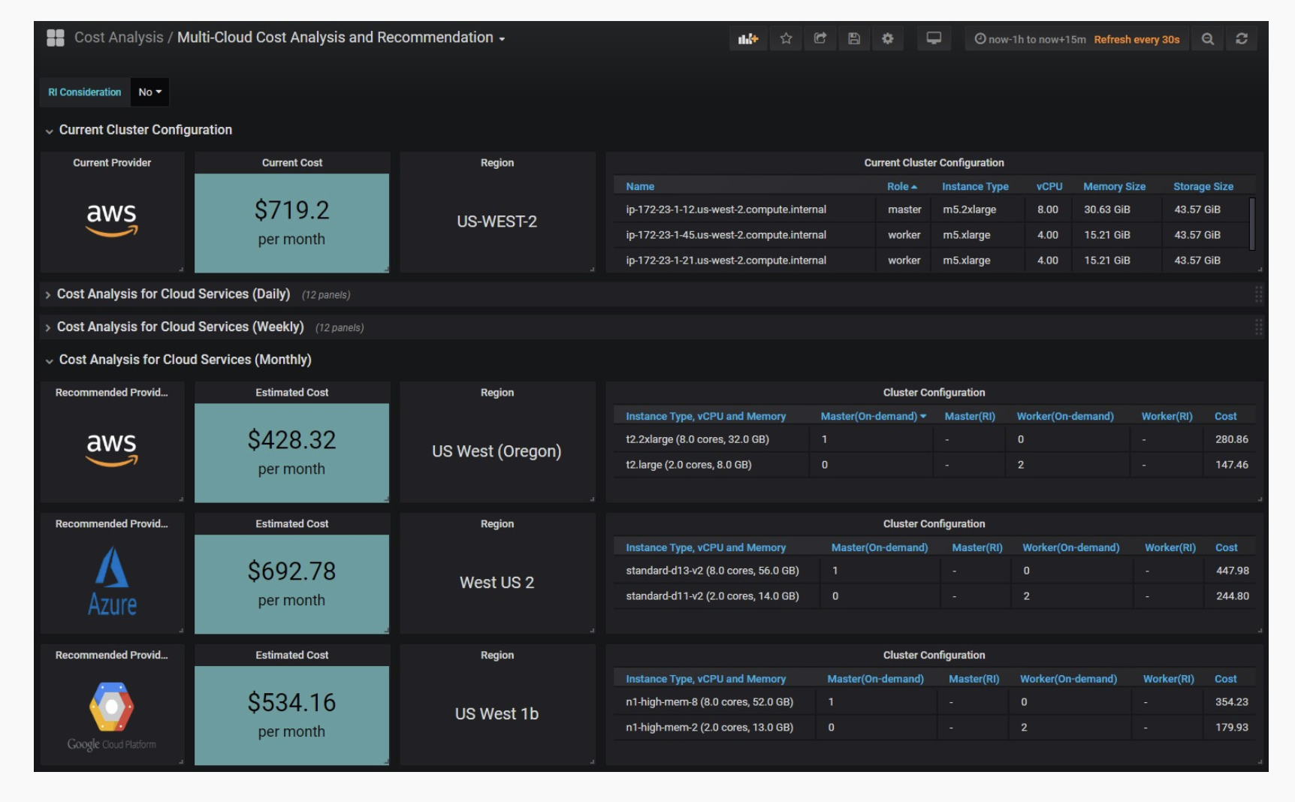Viewport: 1295px width, 802px height.
Task: Click the West US 2 region value
Action: click(x=497, y=583)
